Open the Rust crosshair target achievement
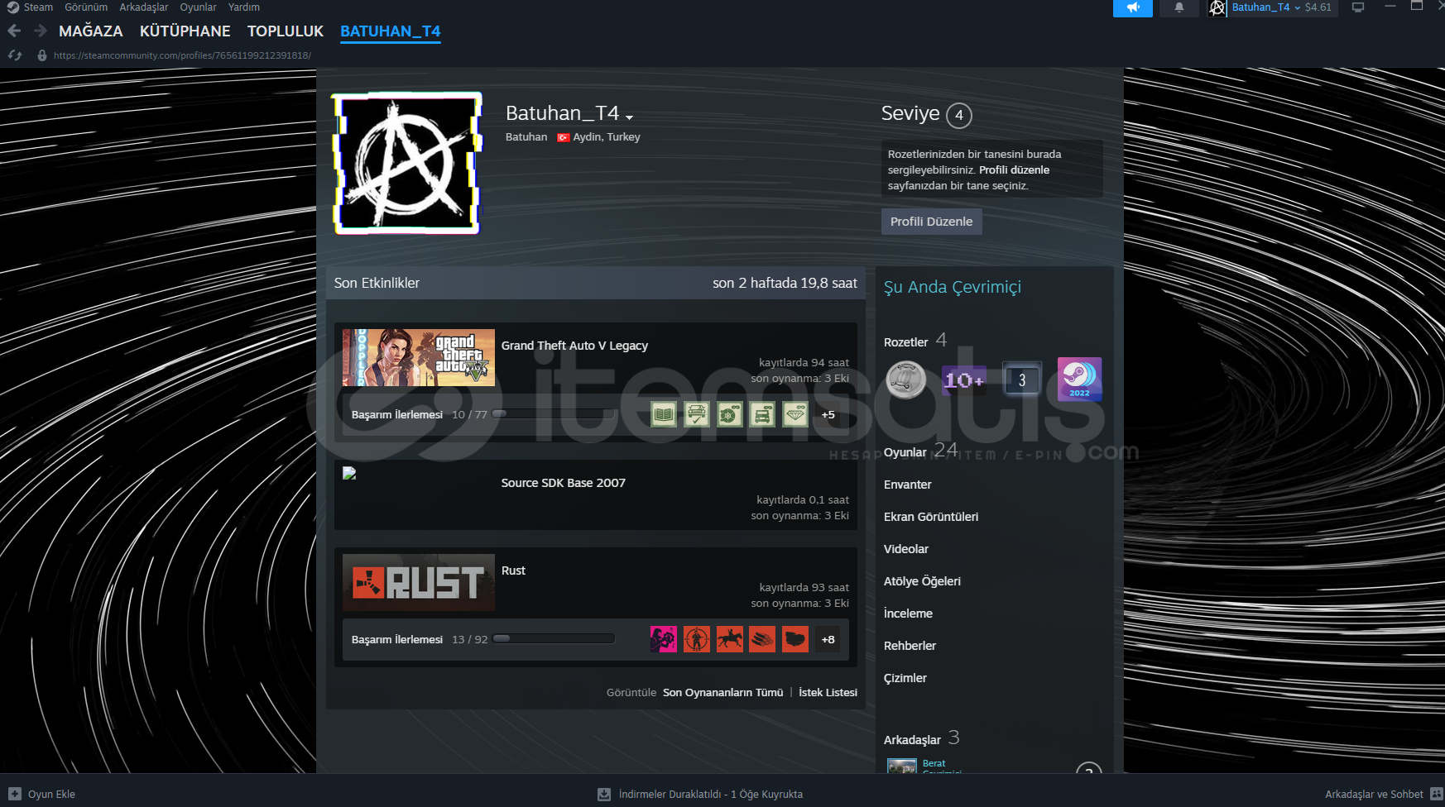 pos(697,639)
